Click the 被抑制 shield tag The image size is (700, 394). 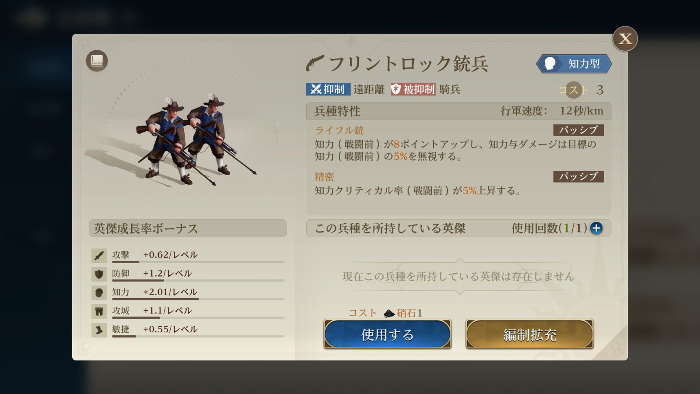click(413, 89)
